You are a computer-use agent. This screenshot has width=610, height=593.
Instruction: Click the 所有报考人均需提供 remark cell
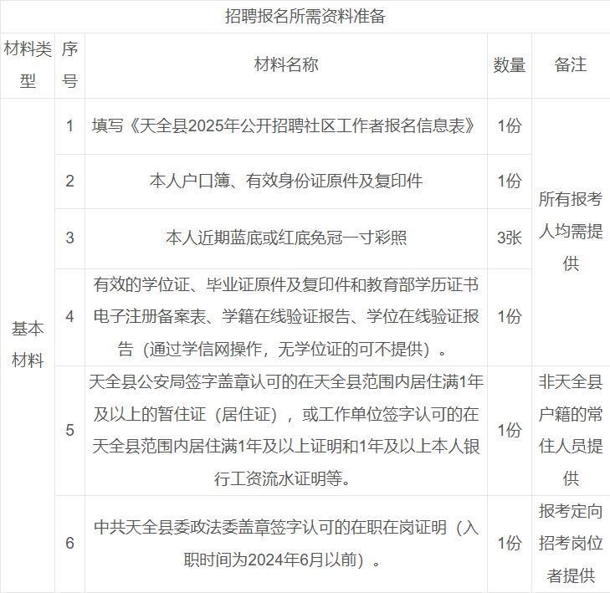click(571, 232)
